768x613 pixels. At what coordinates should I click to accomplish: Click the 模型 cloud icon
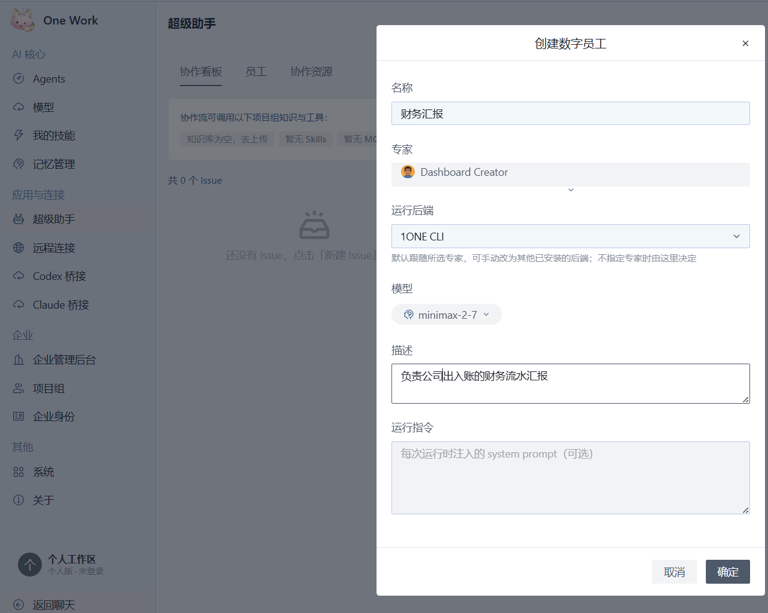[19, 107]
